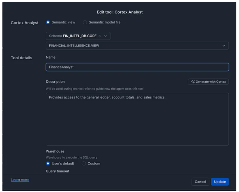Click the Query timeout label

pos(57,171)
